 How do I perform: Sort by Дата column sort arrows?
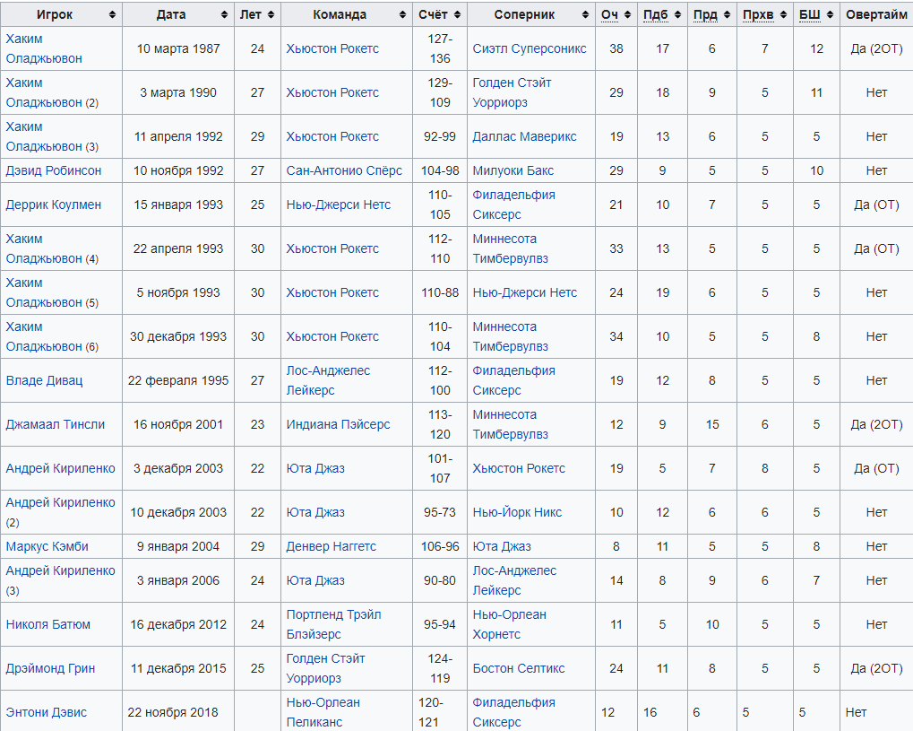[x=224, y=15]
